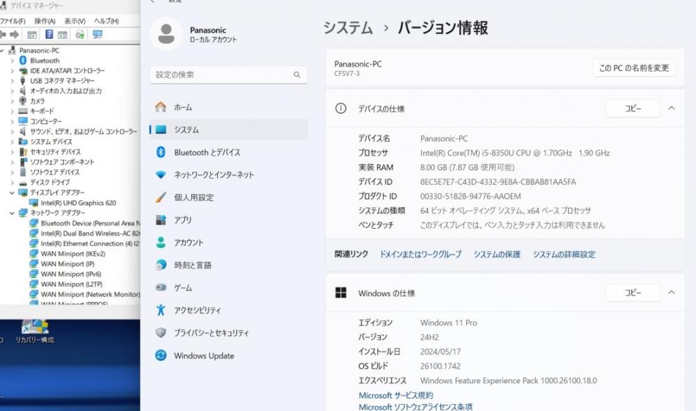Select ソフトウェア コンポーネント category

62,162
